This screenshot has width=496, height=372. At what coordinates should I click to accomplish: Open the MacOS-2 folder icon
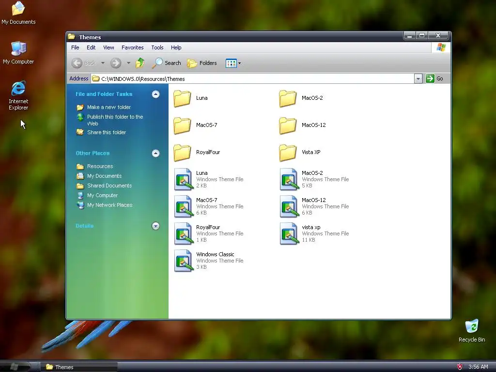(x=288, y=98)
